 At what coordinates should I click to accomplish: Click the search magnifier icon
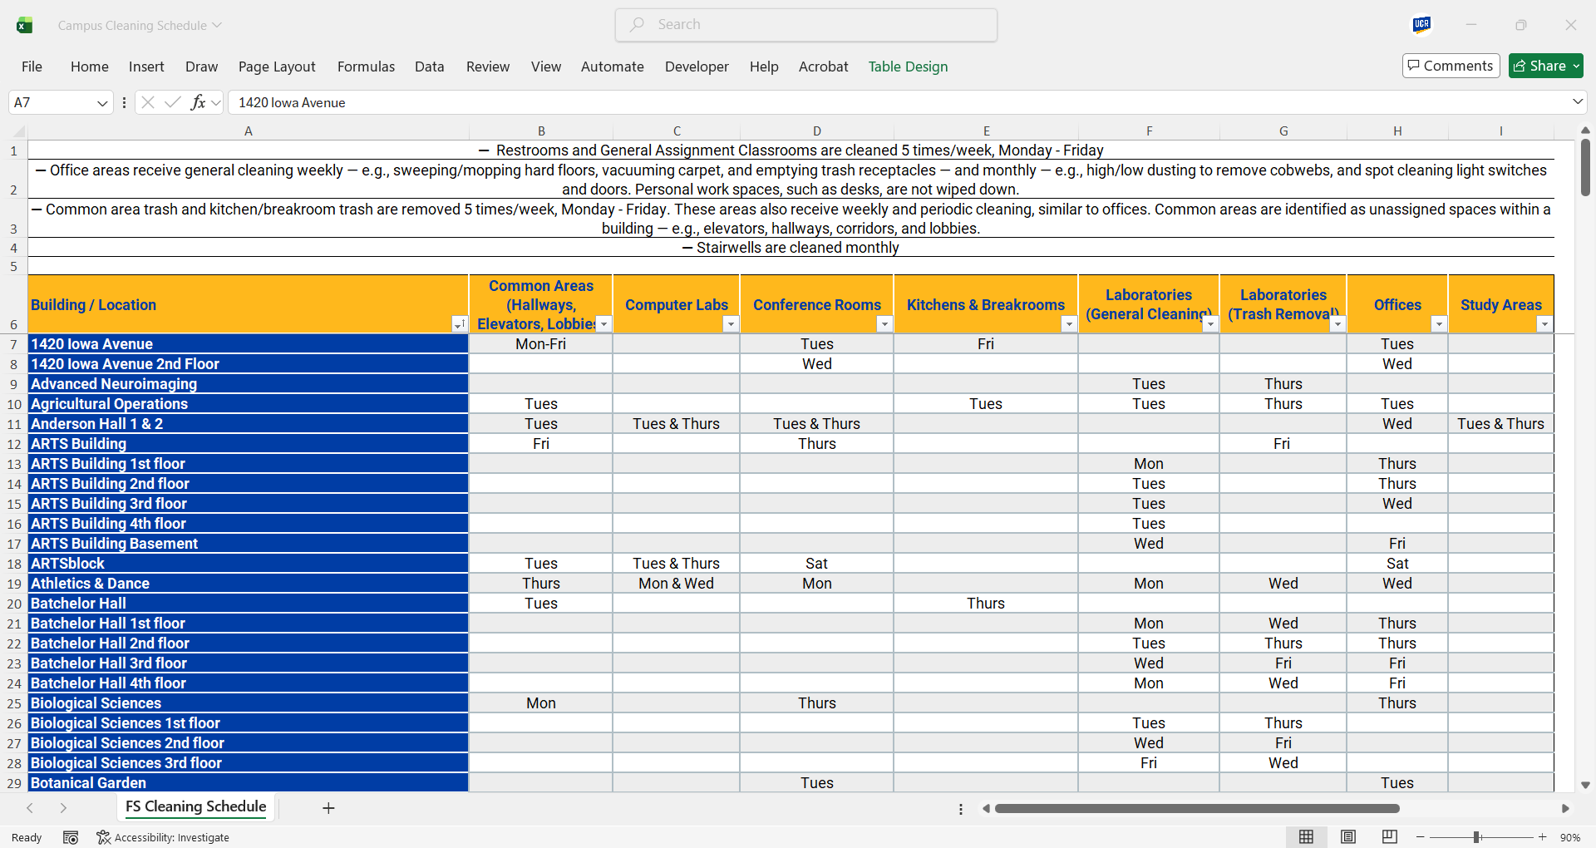(x=638, y=25)
